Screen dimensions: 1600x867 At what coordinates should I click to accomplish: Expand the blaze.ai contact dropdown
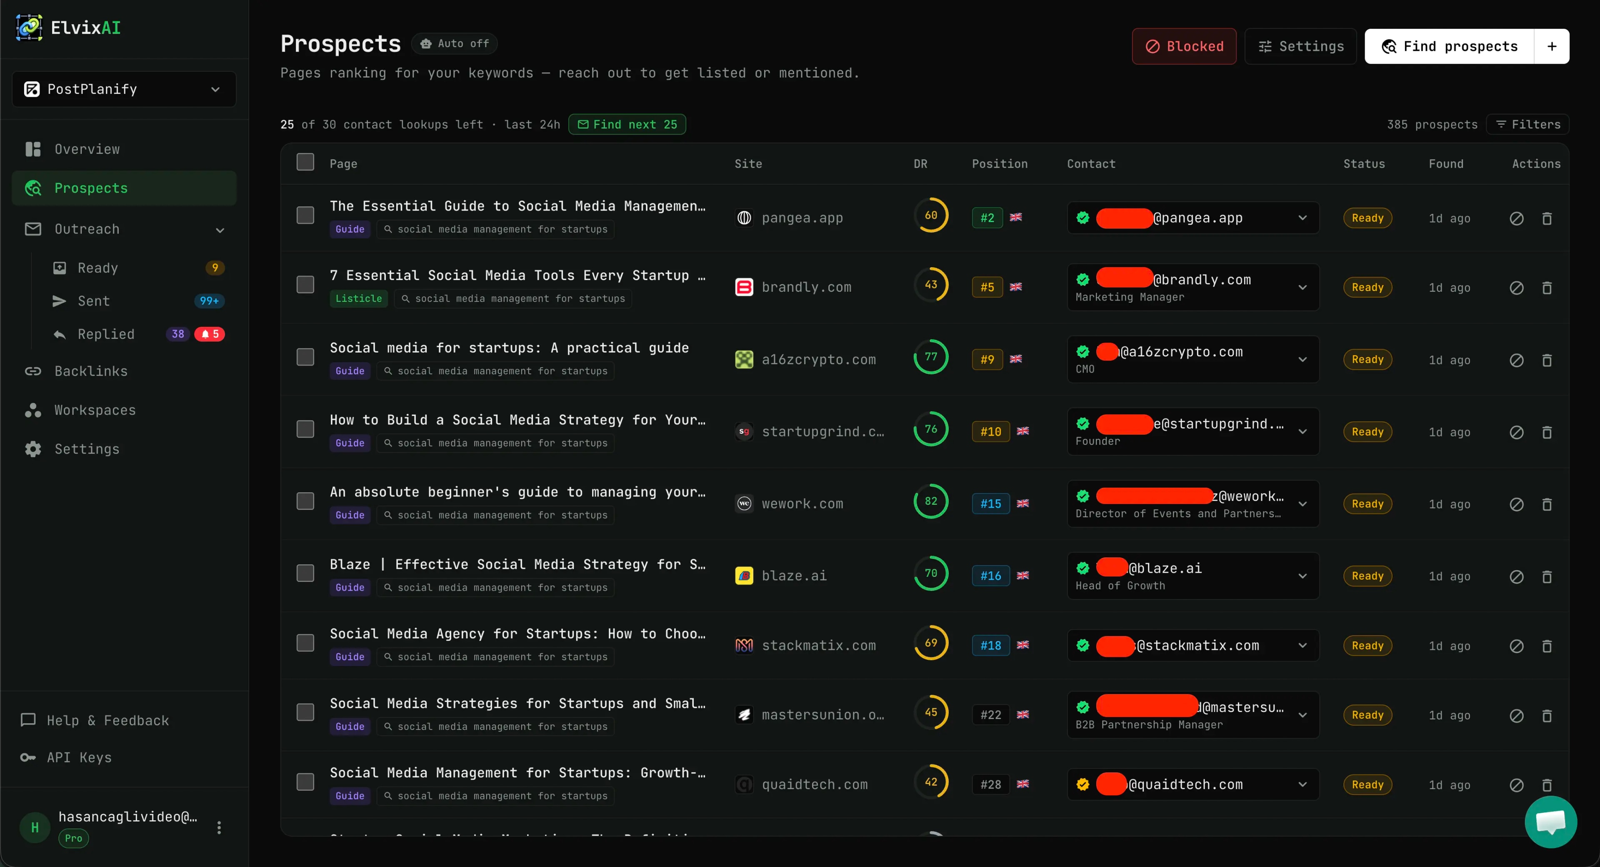click(x=1302, y=576)
